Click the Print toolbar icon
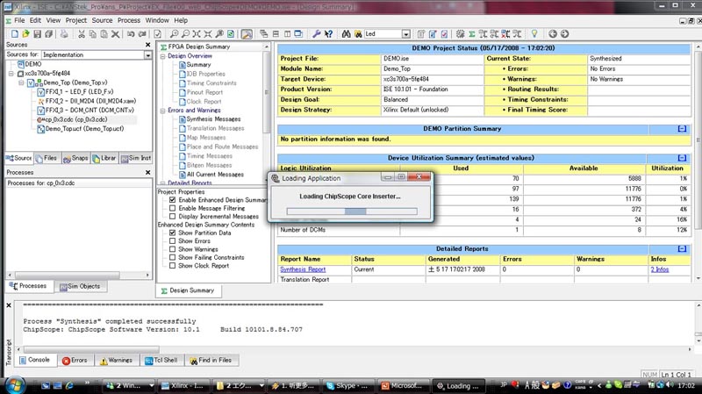This screenshot has width=702, height=394. tap(64, 34)
